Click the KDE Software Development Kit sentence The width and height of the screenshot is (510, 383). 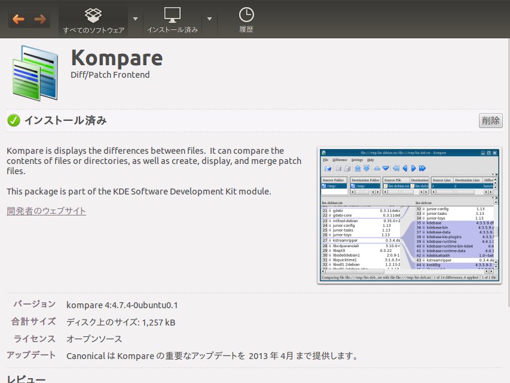click(139, 191)
